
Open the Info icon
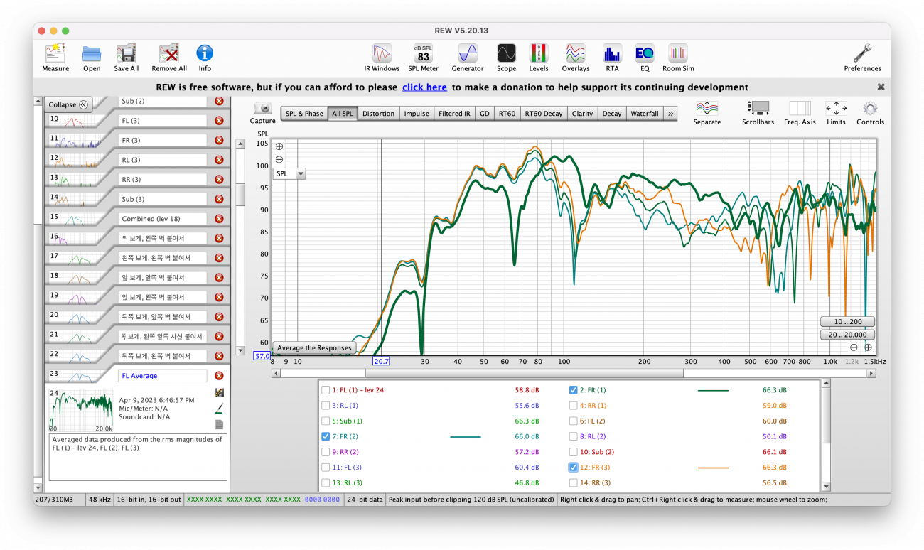pos(205,53)
